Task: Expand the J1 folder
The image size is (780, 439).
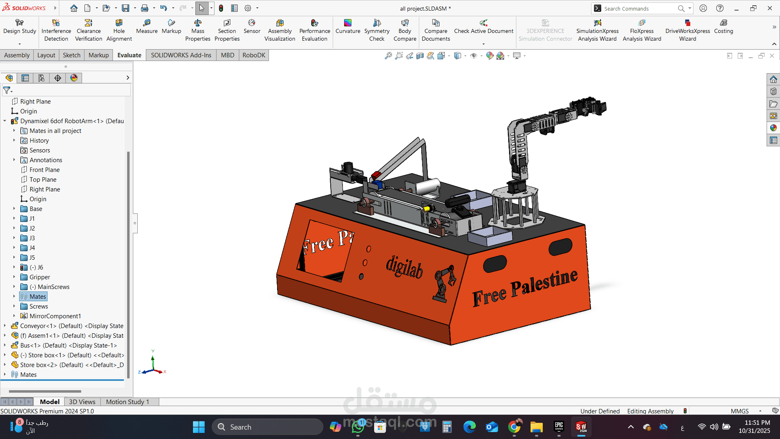Action: pos(14,218)
